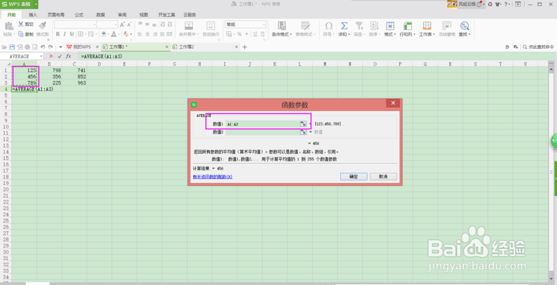This screenshot has width=557, height=285.
Task: Toggle center horizontal alignment
Action: point(147,35)
